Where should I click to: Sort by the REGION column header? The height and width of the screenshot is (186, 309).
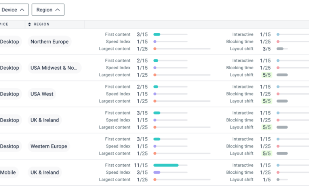tap(39, 24)
